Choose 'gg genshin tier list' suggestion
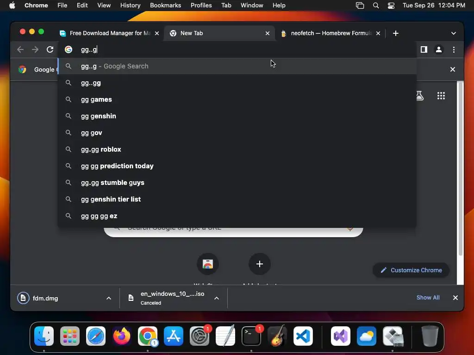 pos(237,199)
